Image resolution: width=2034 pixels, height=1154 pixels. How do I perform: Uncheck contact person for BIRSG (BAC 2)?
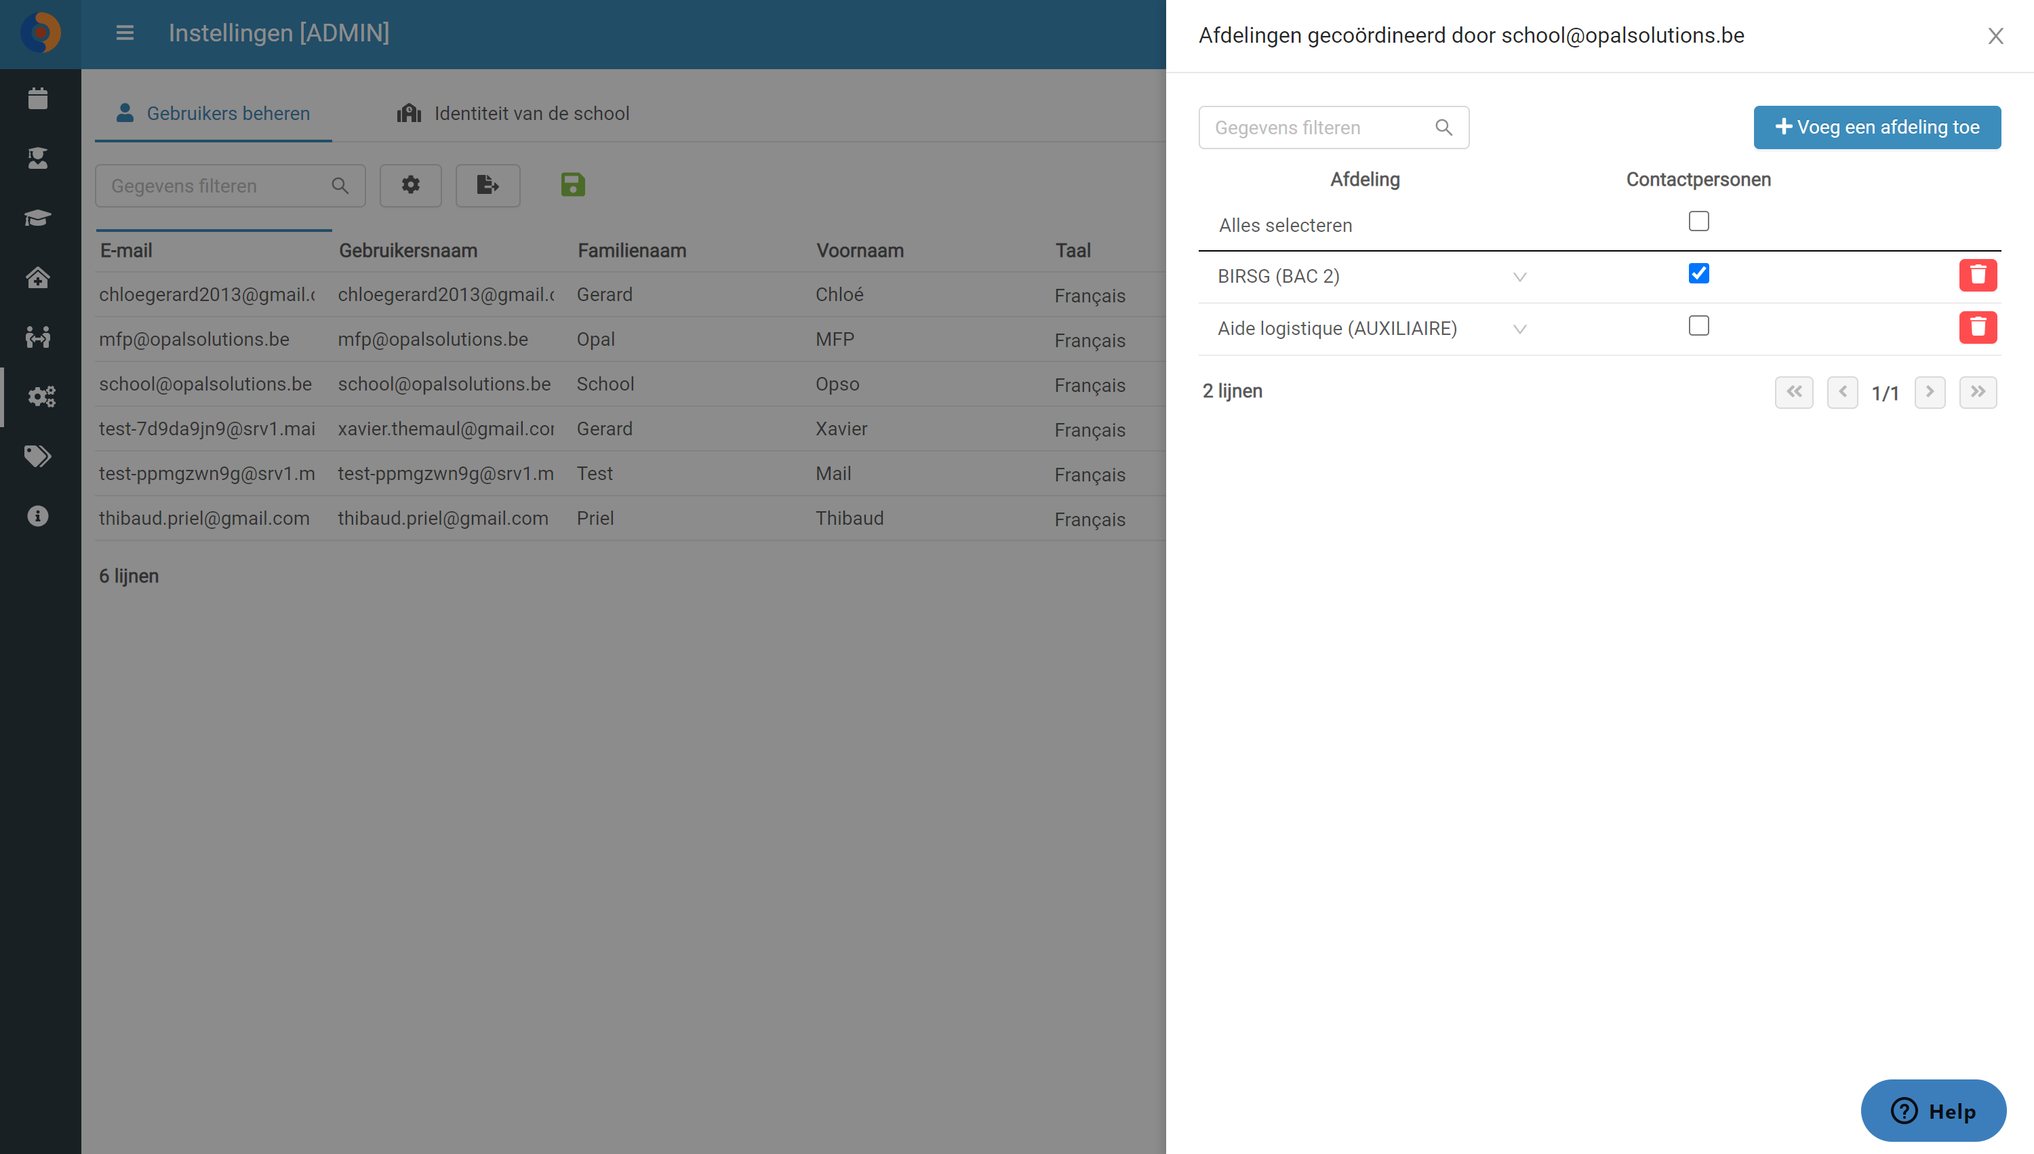pos(1698,273)
